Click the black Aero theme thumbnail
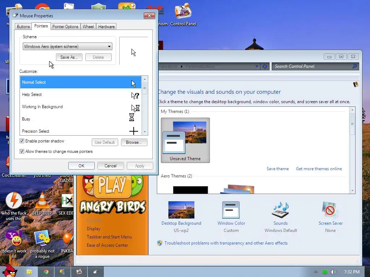 (190, 190)
